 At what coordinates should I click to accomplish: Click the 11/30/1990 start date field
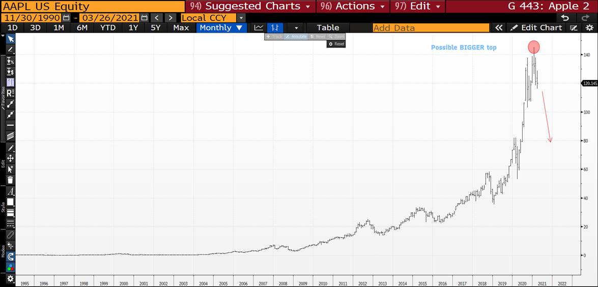pyautogui.click(x=31, y=17)
